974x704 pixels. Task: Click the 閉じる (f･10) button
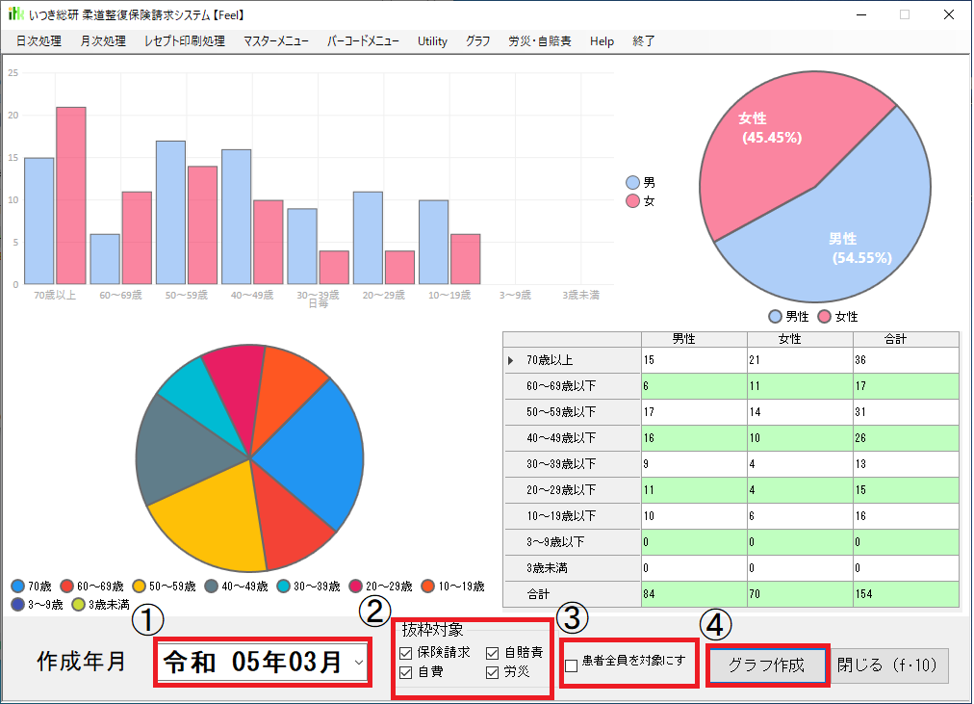click(890, 665)
